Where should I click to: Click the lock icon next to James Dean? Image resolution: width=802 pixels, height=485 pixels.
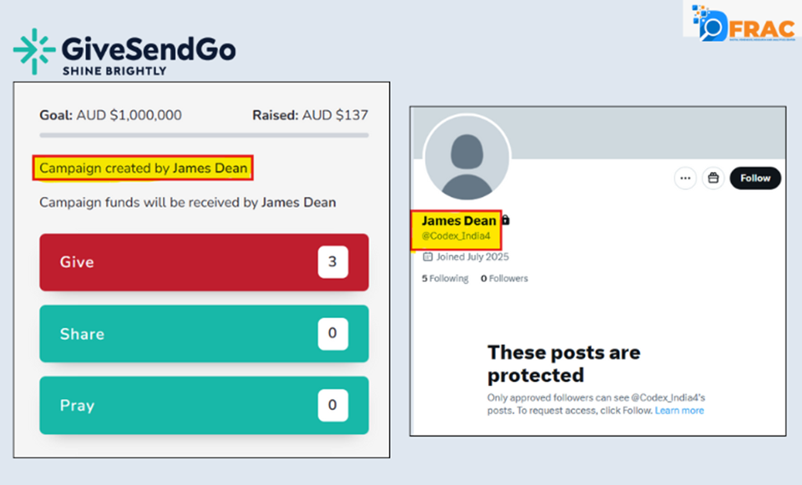click(506, 221)
